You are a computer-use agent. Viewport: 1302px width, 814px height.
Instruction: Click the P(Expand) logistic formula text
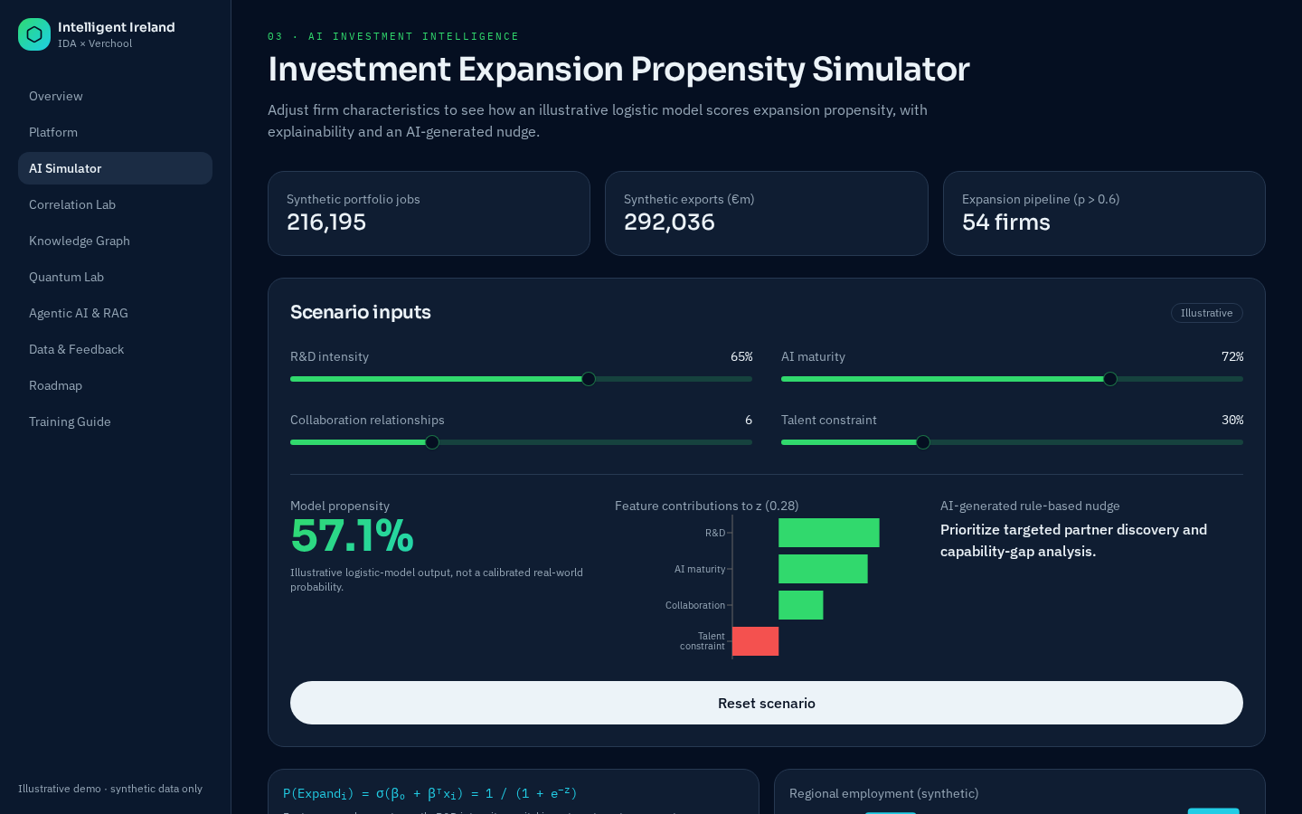[x=430, y=793]
